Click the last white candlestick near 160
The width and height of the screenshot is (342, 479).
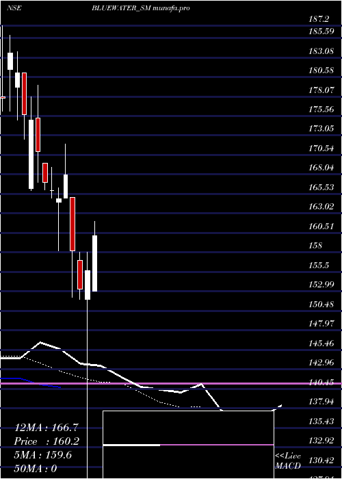click(x=94, y=263)
